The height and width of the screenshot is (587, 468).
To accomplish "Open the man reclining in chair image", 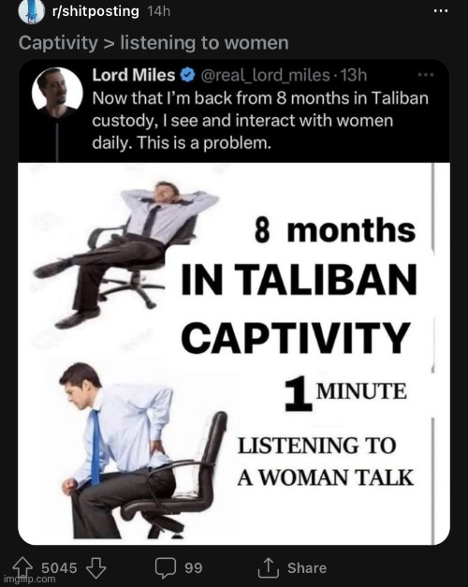I will point(127,254).
